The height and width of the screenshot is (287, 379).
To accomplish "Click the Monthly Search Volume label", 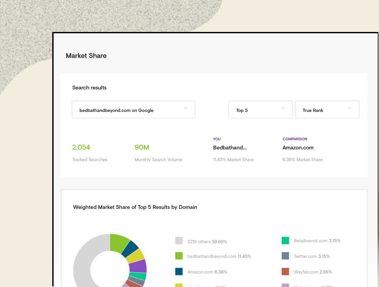I will [158, 160].
